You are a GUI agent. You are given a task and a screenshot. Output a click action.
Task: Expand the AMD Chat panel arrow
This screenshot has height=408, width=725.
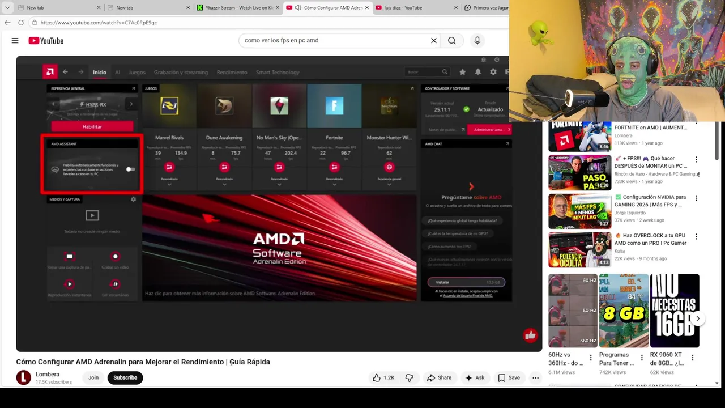click(507, 144)
